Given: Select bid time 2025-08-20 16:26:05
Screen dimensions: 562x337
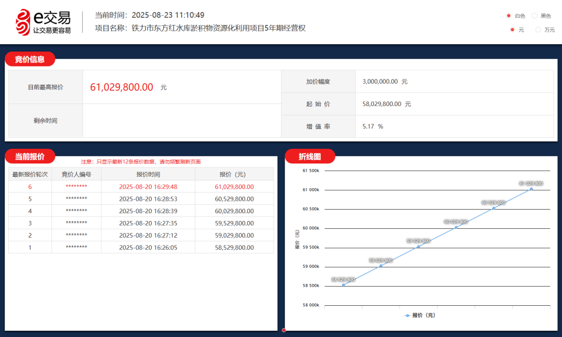Looking at the screenshot, I should coord(148,248).
